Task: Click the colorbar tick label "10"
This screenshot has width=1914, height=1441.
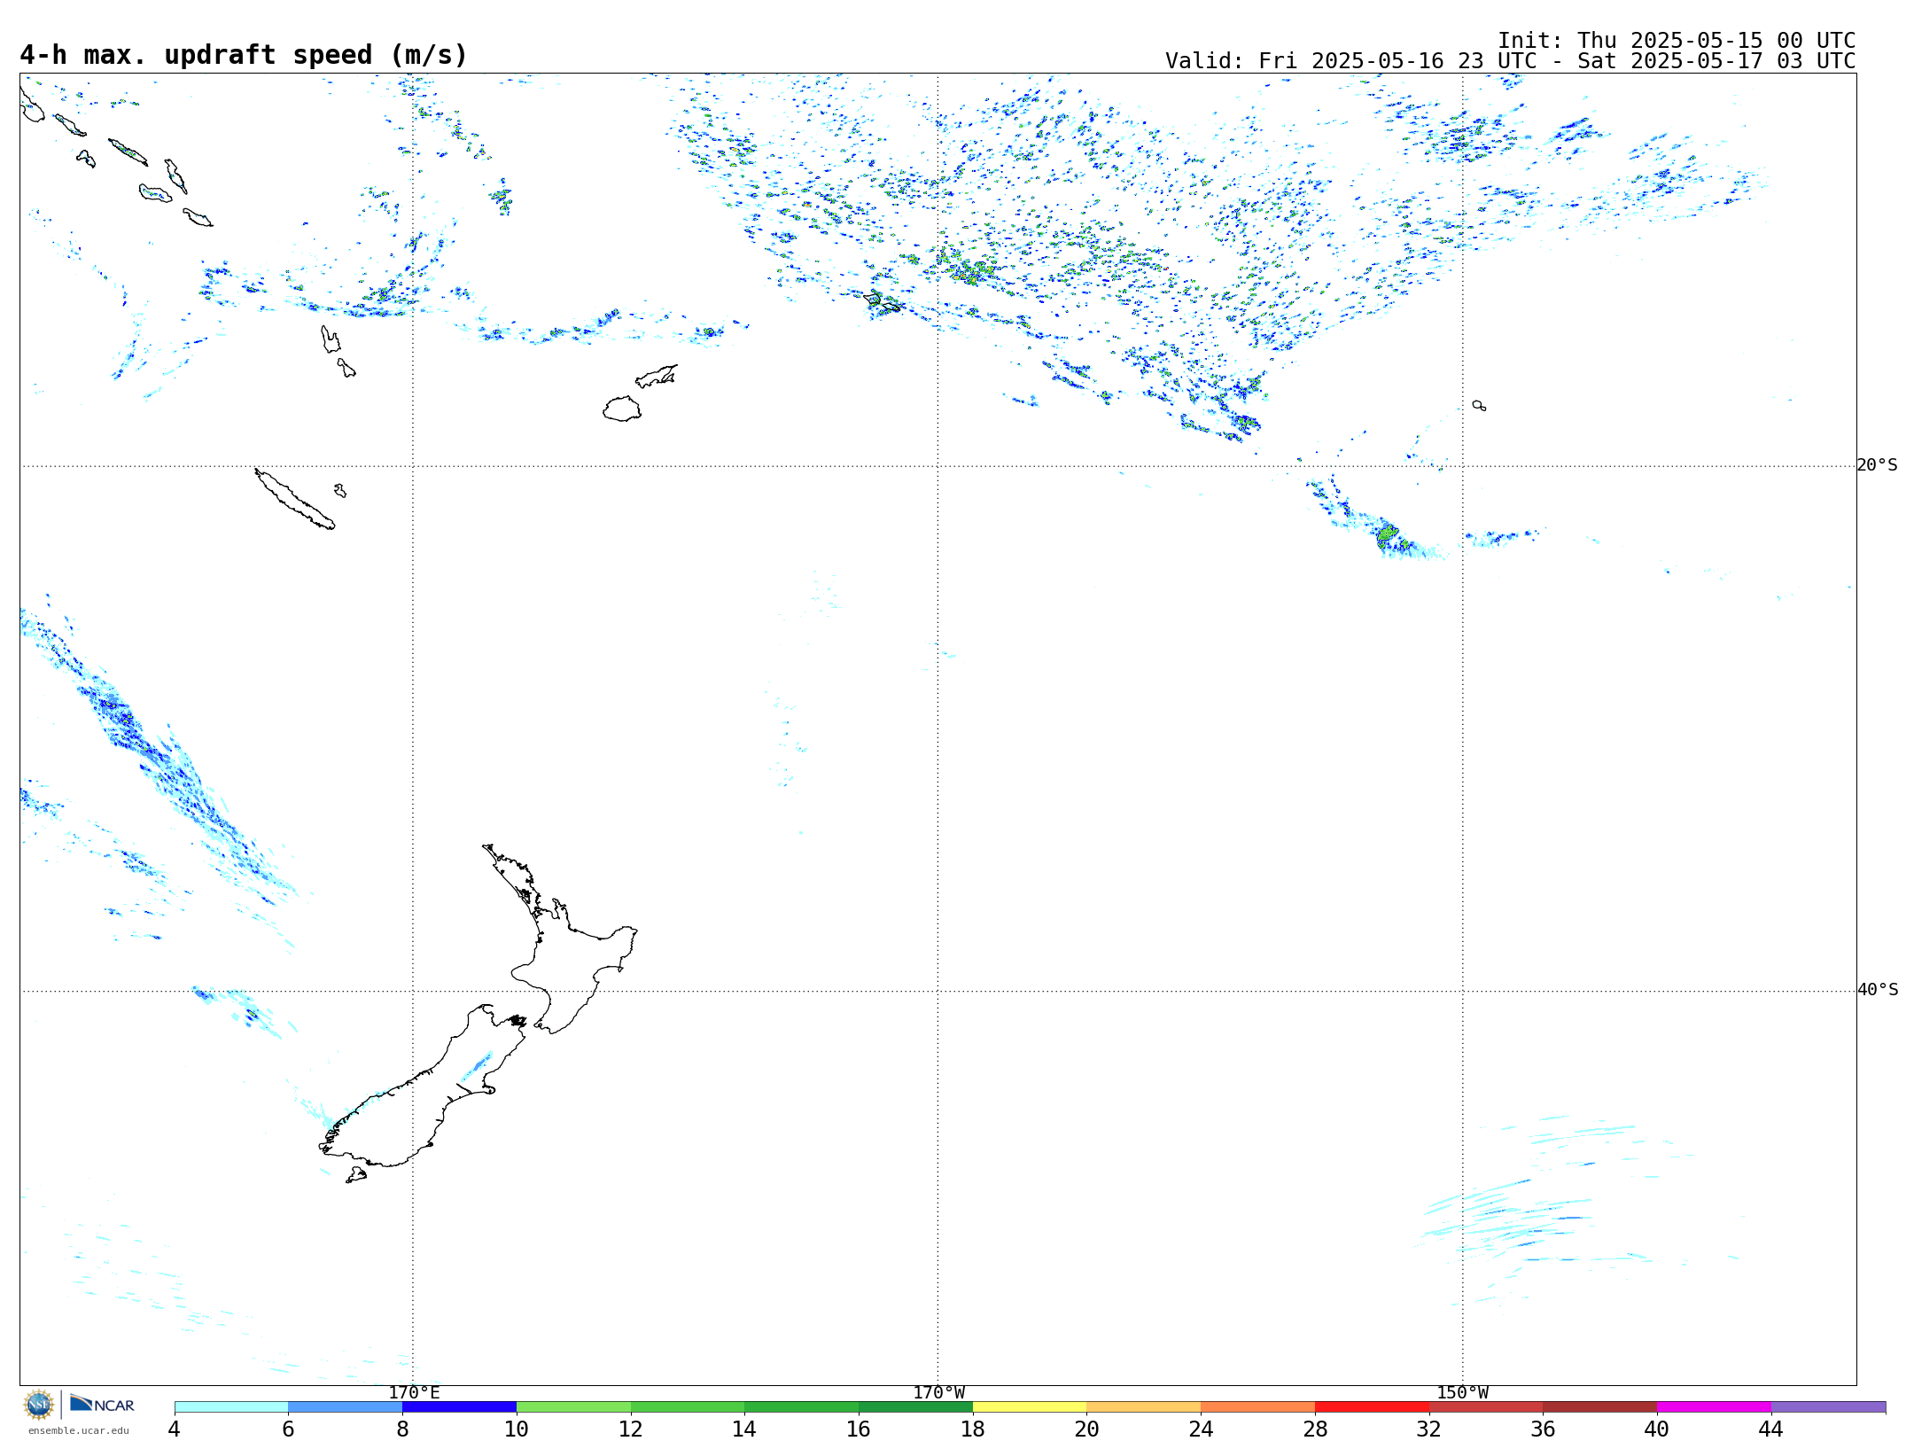Action: [517, 1429]
